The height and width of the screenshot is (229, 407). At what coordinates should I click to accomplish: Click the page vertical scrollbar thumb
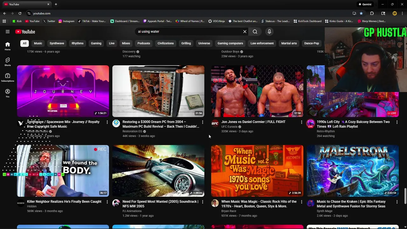[x=405, y=196]
